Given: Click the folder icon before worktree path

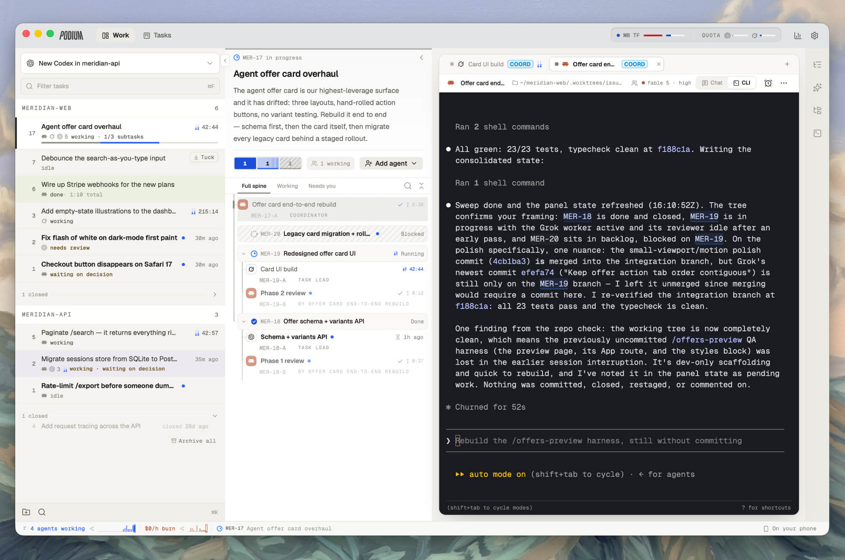Looking at the screenshot, I should 515,83.
